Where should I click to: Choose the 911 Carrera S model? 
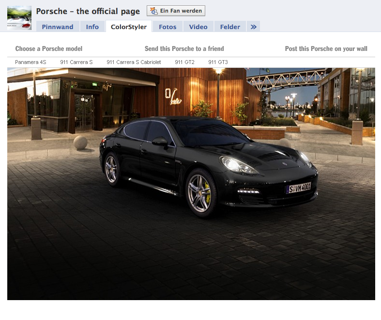point(76,62)
